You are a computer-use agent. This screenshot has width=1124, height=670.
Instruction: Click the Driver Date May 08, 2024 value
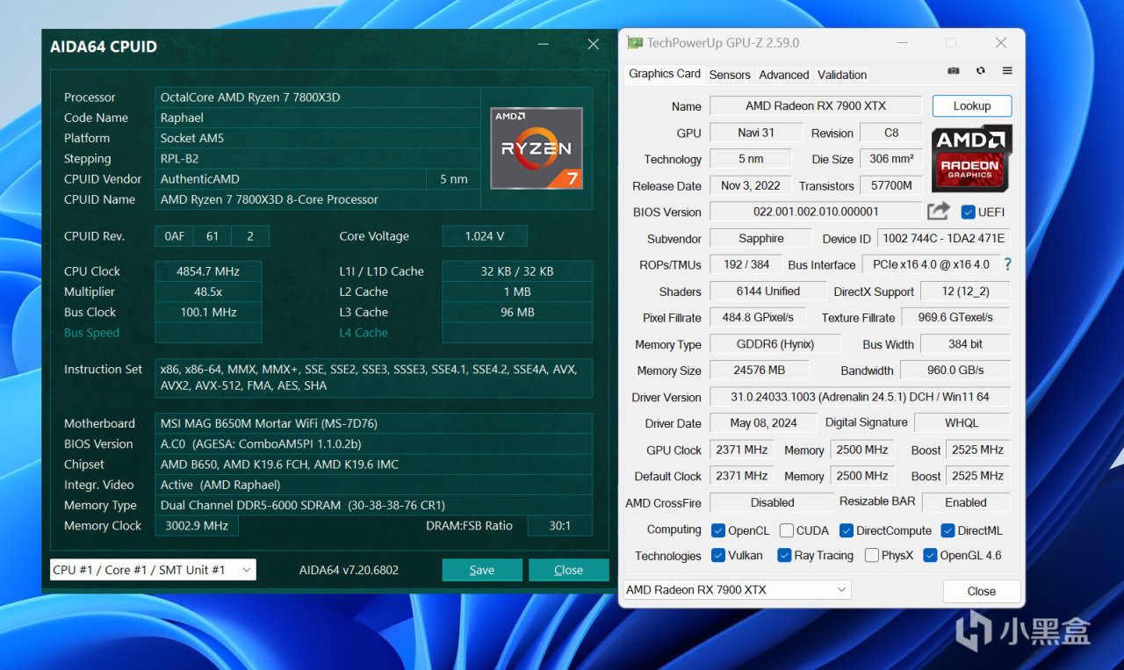(763, 422)
